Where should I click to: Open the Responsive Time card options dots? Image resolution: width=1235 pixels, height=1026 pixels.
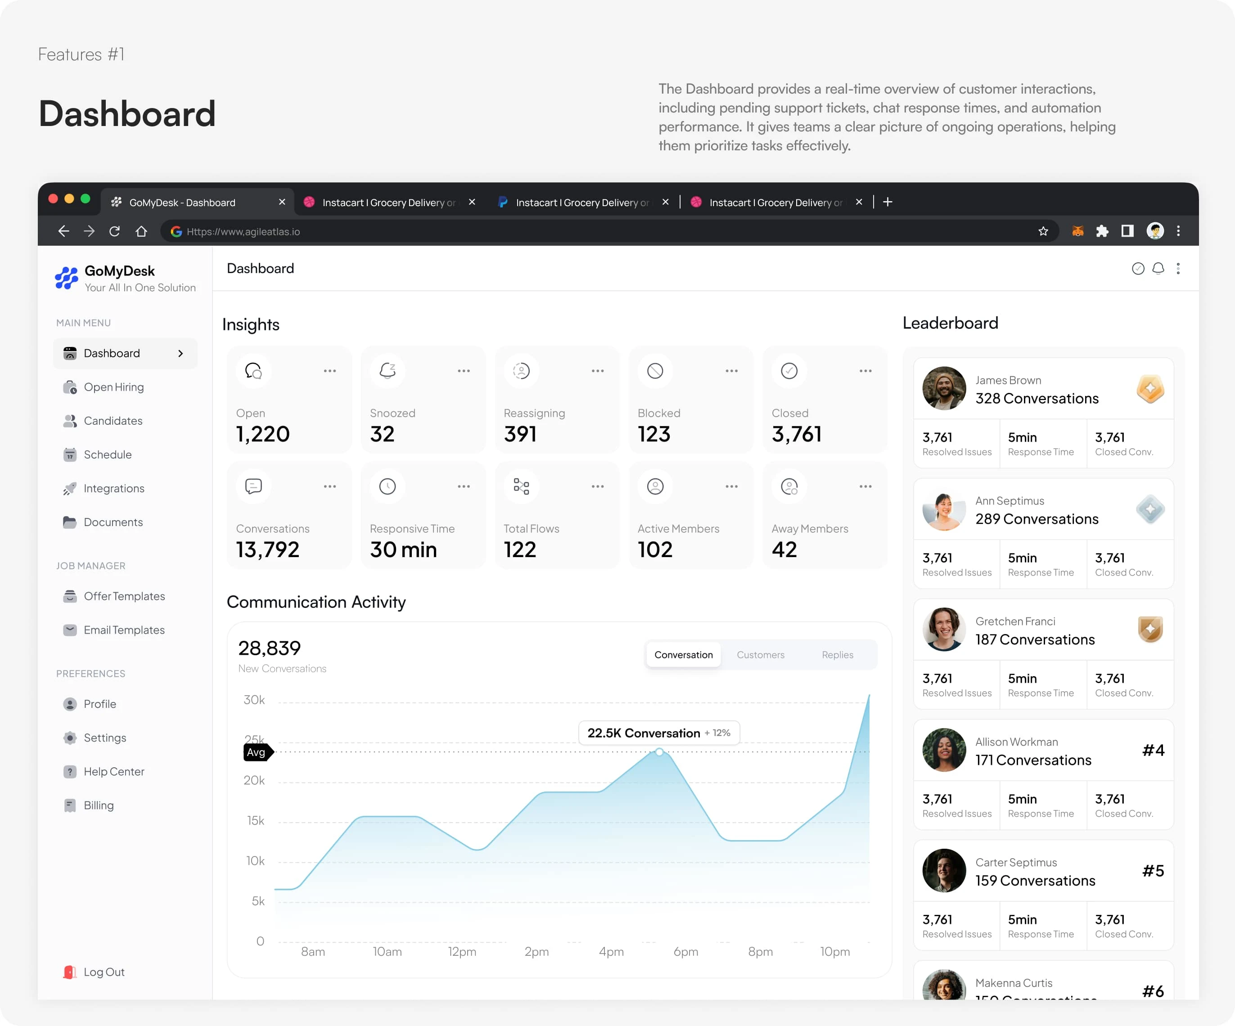(464, 486)
